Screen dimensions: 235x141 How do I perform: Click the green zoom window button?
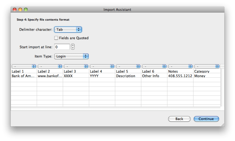26,10
